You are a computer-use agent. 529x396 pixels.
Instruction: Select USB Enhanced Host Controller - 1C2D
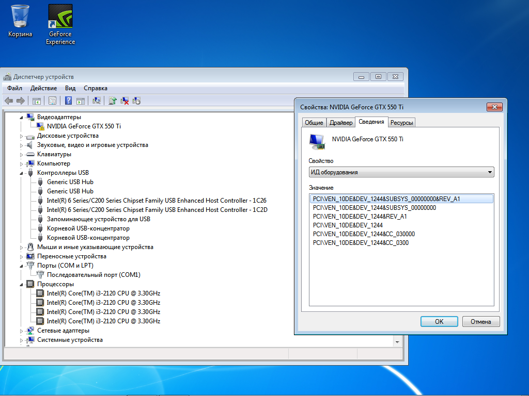[x=157, y=210]
